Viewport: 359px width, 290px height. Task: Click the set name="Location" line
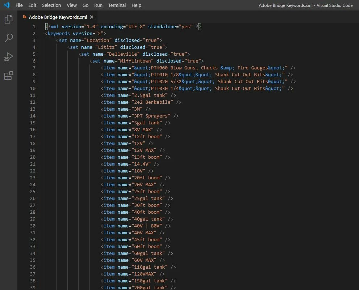click(x=109, y=40)
